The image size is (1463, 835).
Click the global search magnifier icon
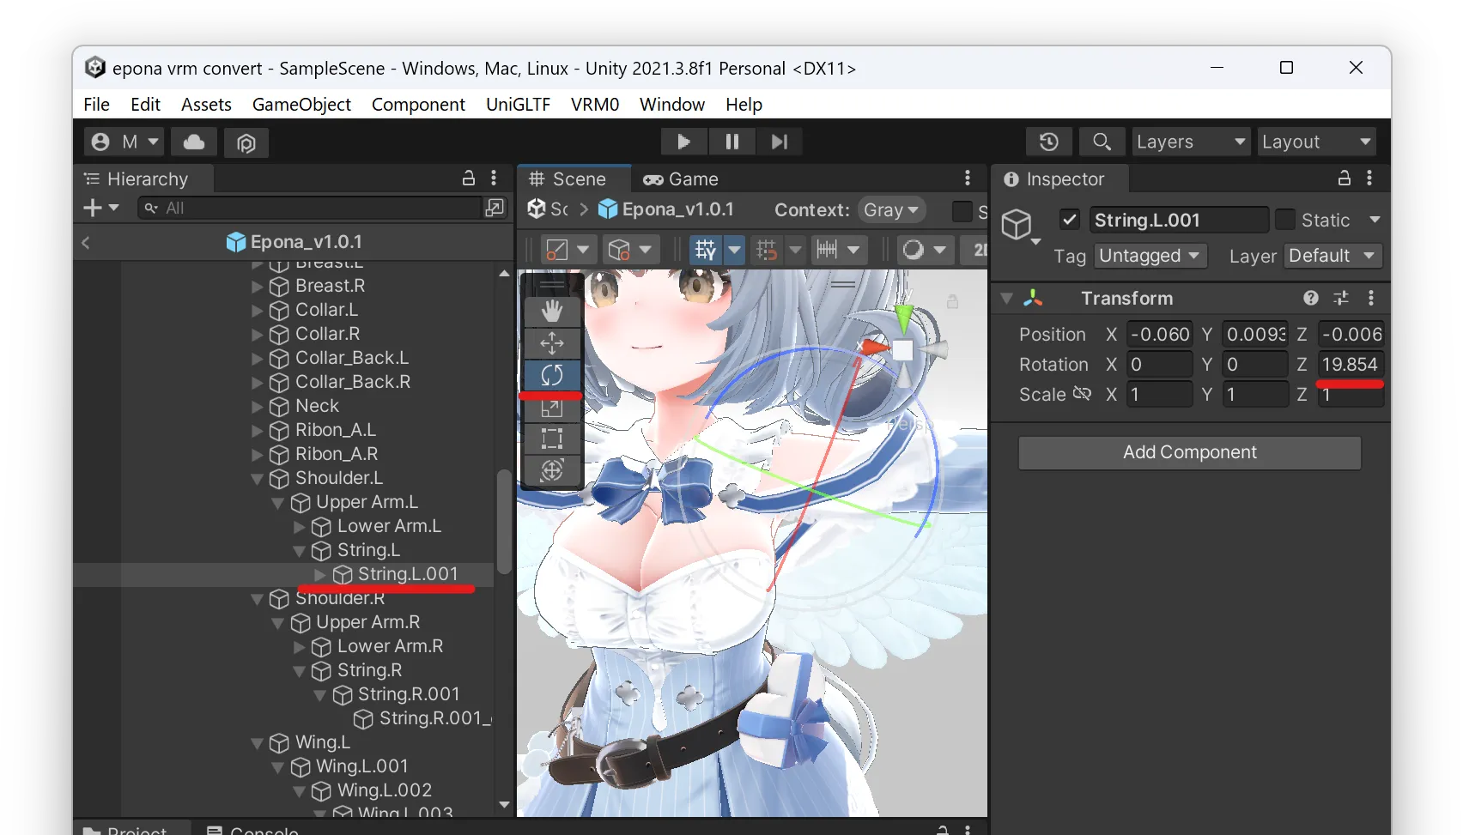(1102, 142)
